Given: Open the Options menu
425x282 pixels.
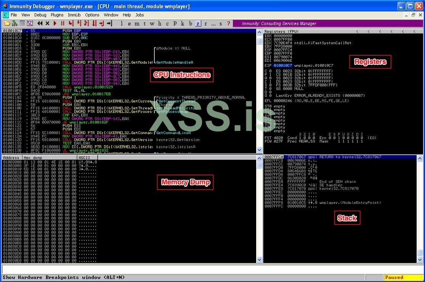Looking at the screenshot, I should 92,15.
